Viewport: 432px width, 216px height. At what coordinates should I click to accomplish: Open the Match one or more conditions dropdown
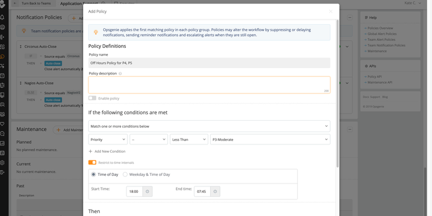tap(209, 126)
